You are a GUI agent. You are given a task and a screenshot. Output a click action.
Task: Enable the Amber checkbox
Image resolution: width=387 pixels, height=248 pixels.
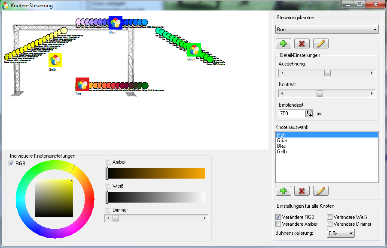(x=109, y=161)
